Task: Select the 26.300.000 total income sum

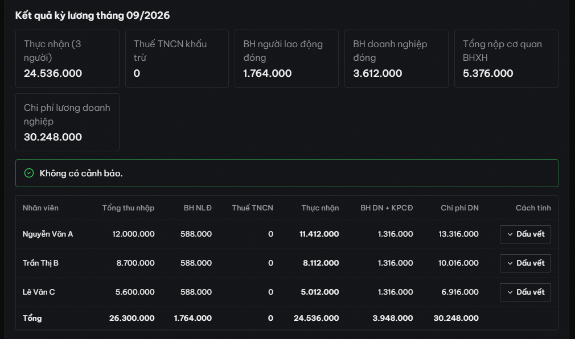Action: (x=132, y=318)
